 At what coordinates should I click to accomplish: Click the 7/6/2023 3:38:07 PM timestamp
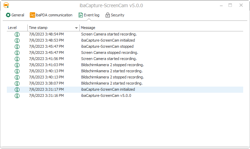tap(46, 83)
